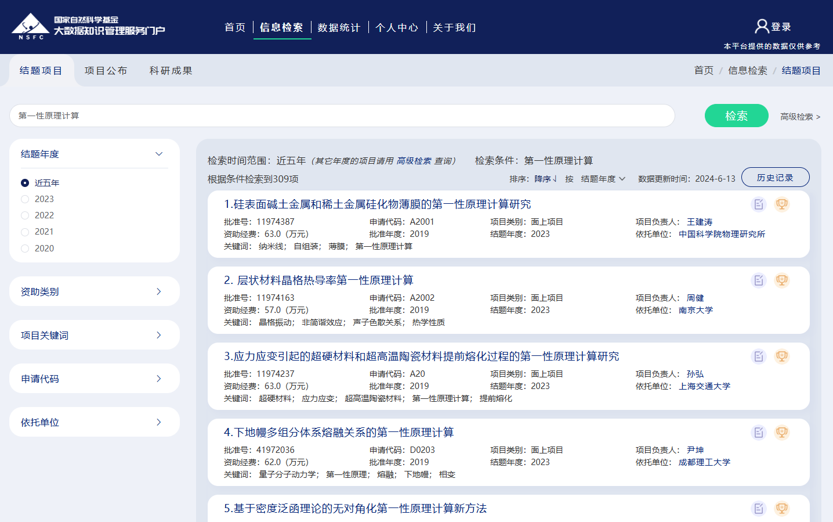Click project leader 孙弘
This screenshot has height=522, width=833.
(696, 374)
